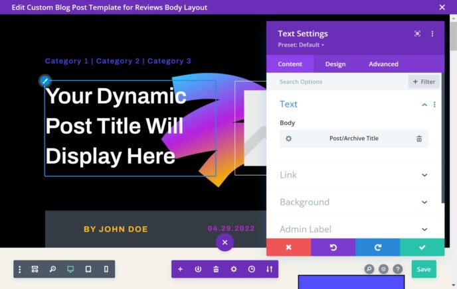The height and width of the screenshot is (289, 457).
Task: Click the + Filter button
Action: [424, 82]
